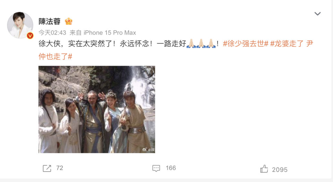The image size is (333, 182).
Task: Click source label iPhone 15 Pro Max
Action: 110,33
